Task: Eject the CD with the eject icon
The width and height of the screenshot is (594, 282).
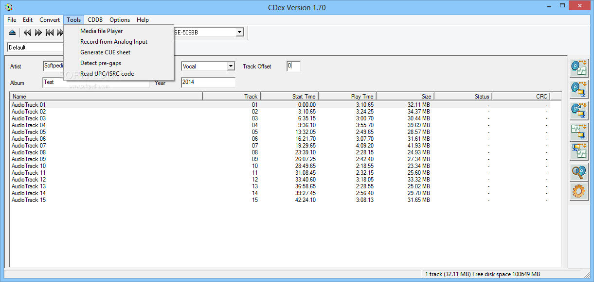Action: pyautogui.click(x=12, y=33)
